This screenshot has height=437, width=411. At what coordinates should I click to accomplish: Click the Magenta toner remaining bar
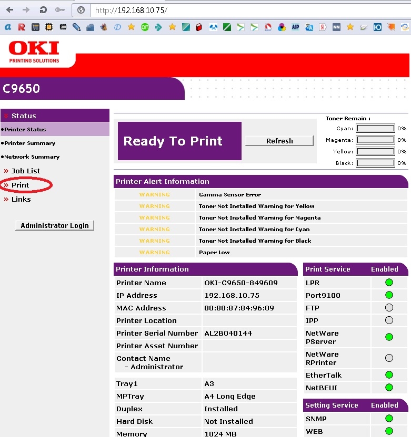tap(375, 140)
